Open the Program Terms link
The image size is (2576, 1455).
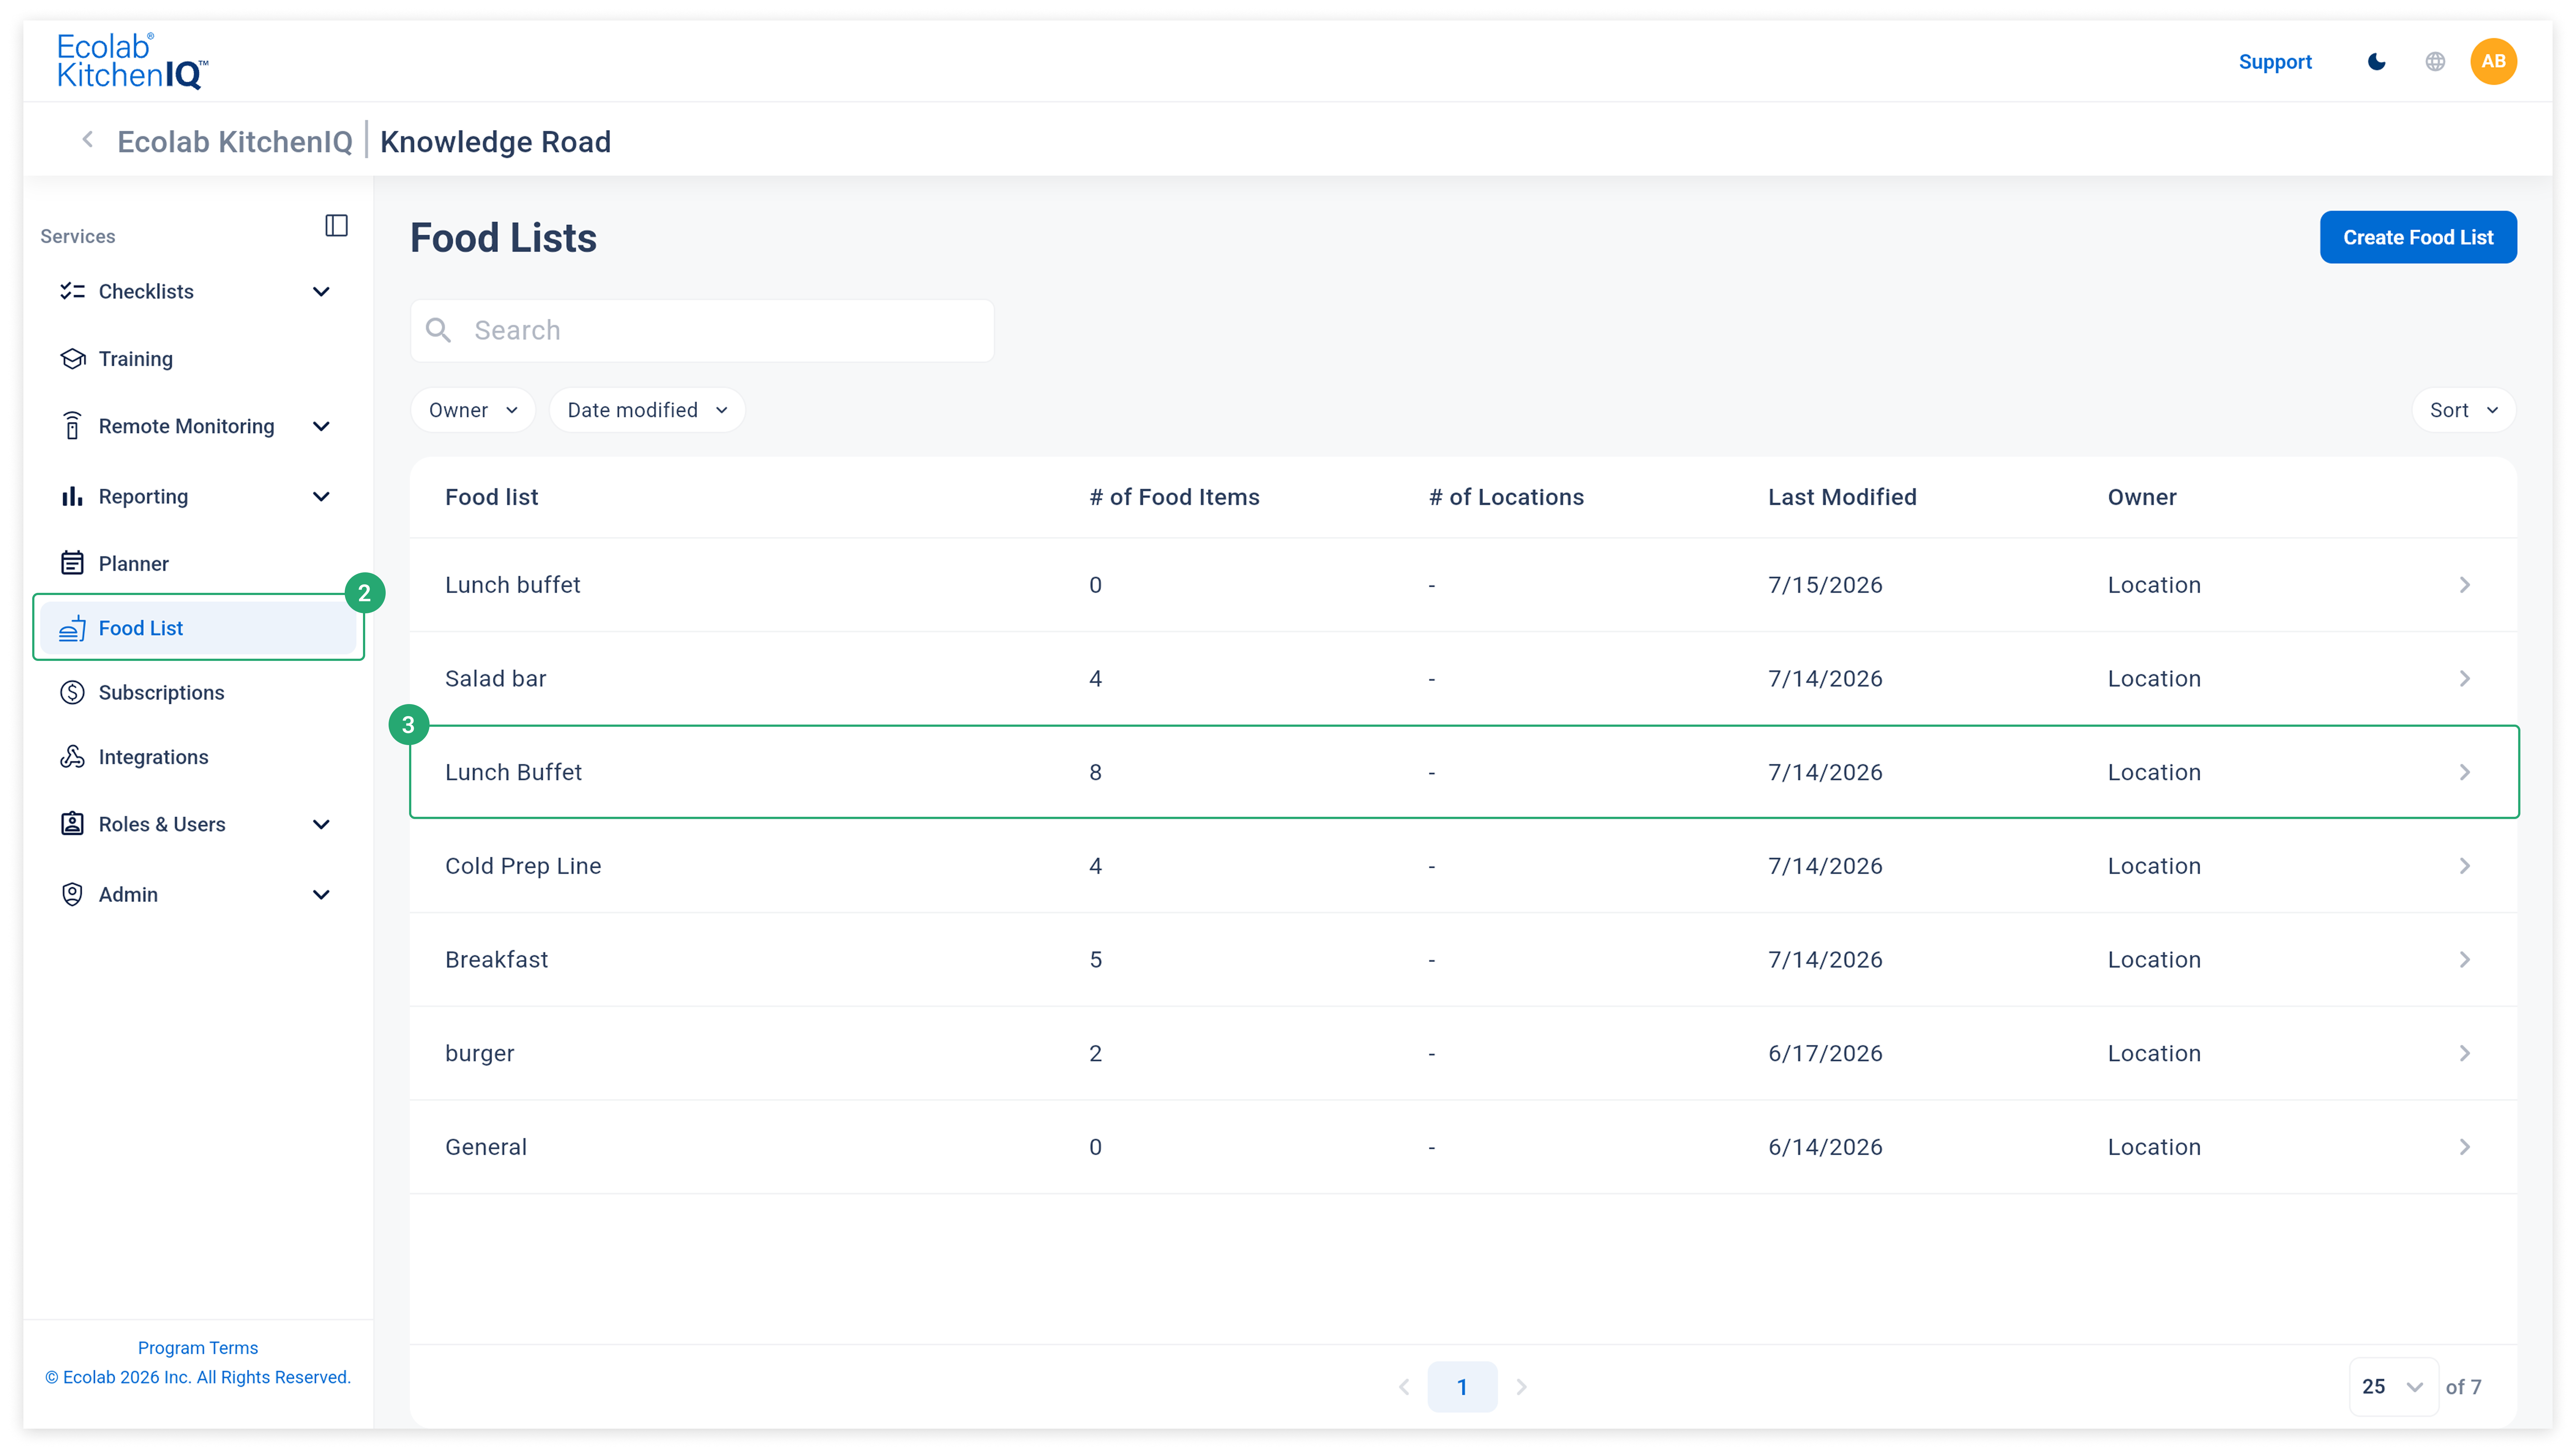198,1348
